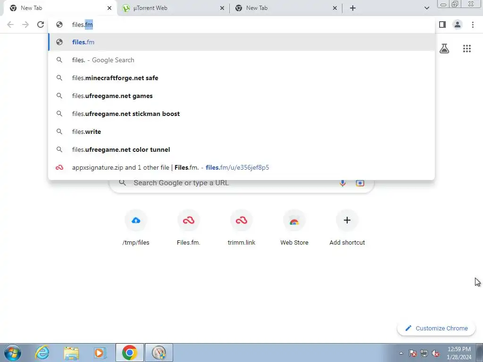Select the first New Tab
Screen dimensions: 483x362
click(x=60, y=8)
